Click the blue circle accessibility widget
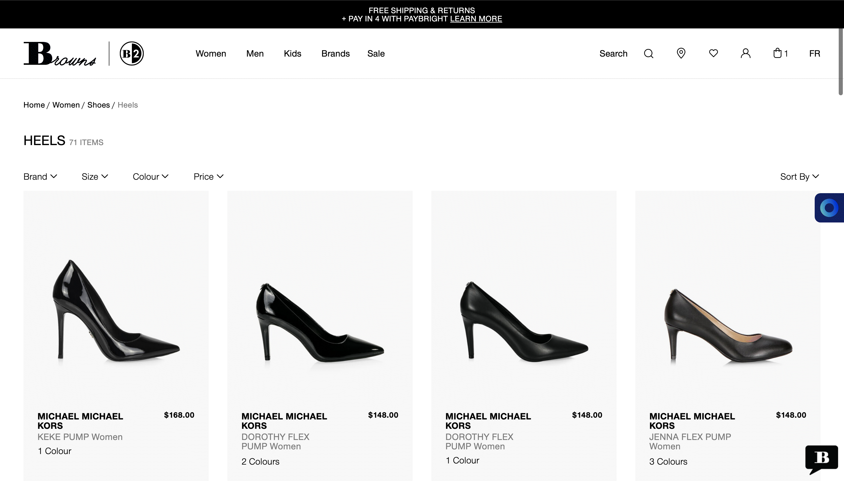The width and height of the screenshot is (844, 481). tap(829, 208)
